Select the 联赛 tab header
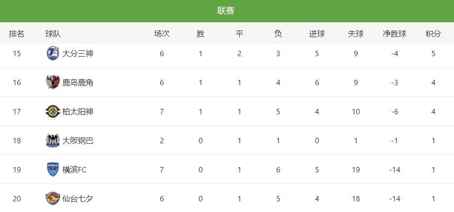The image size is (454, 212). [x=226, y=11]
